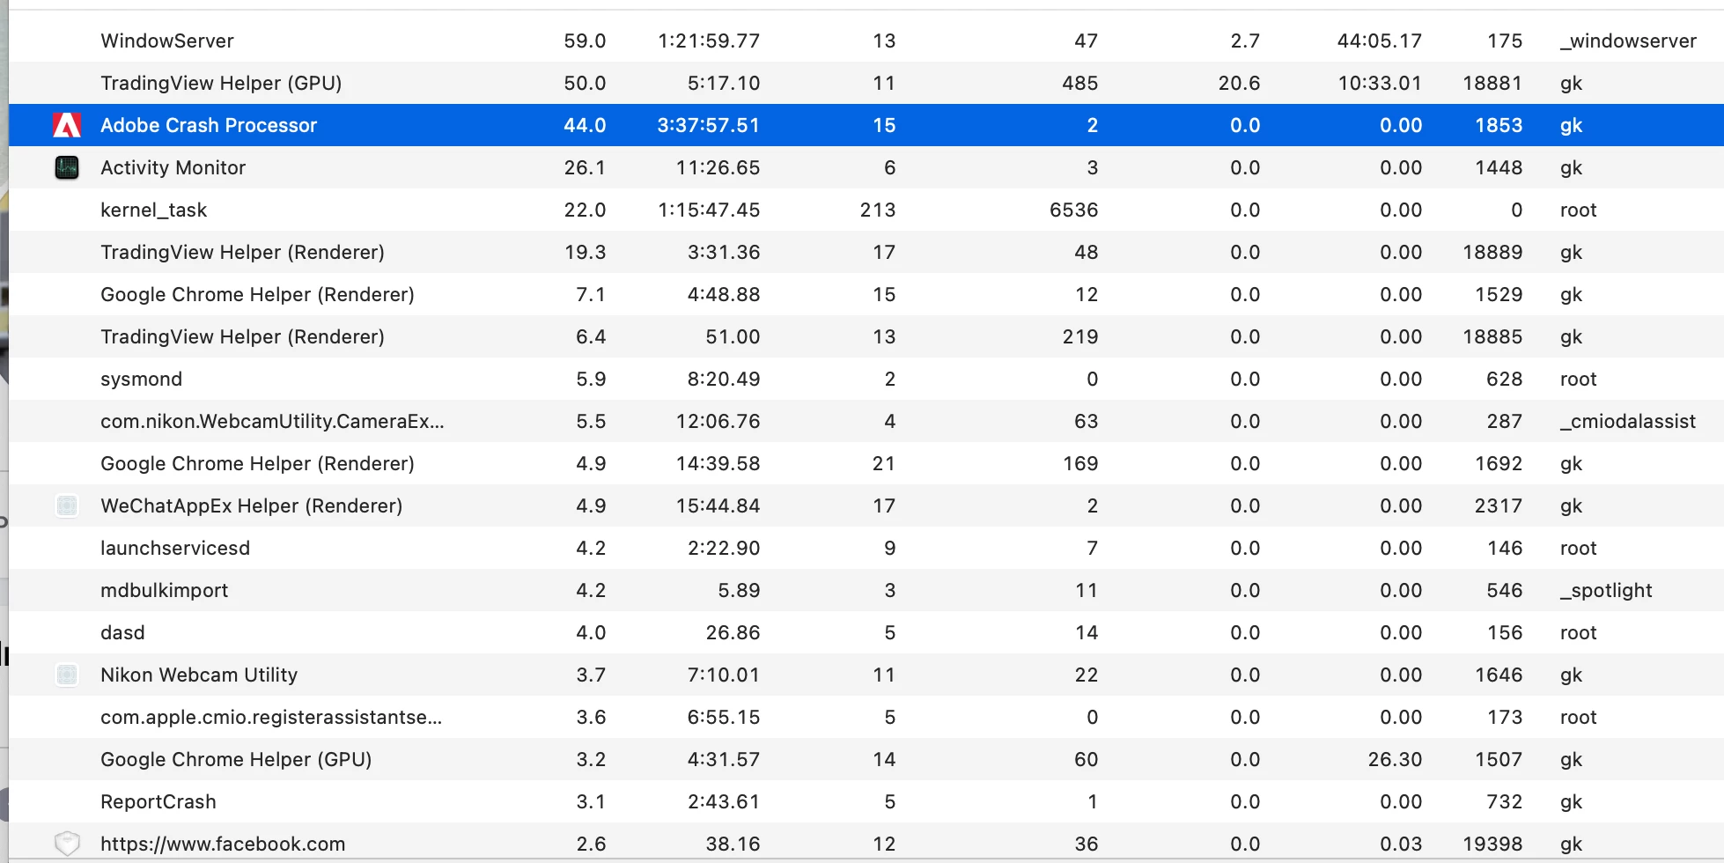Select Google Chrome Helper (Renderer) PID 1529
This screenshot has height=863, width=1724.
pos(866,294)
